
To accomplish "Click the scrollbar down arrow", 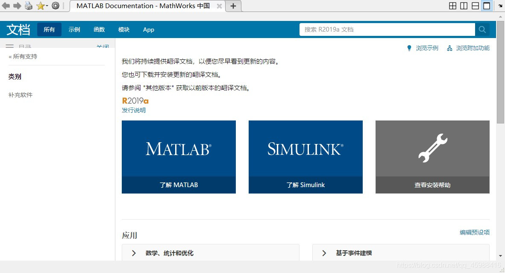I will tap(500, 256).
